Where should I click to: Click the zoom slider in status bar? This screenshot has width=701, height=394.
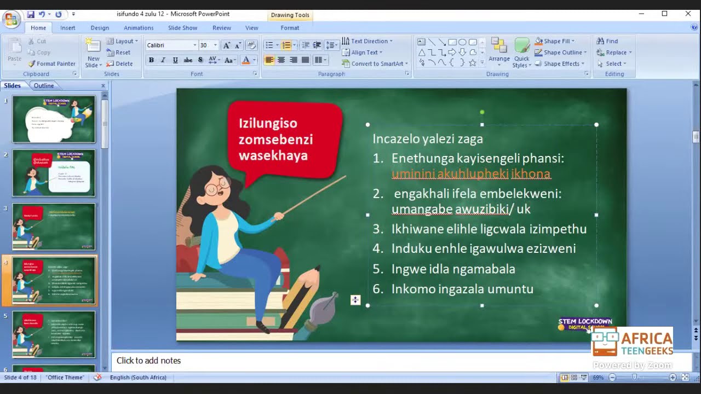(x=634, y=378)
